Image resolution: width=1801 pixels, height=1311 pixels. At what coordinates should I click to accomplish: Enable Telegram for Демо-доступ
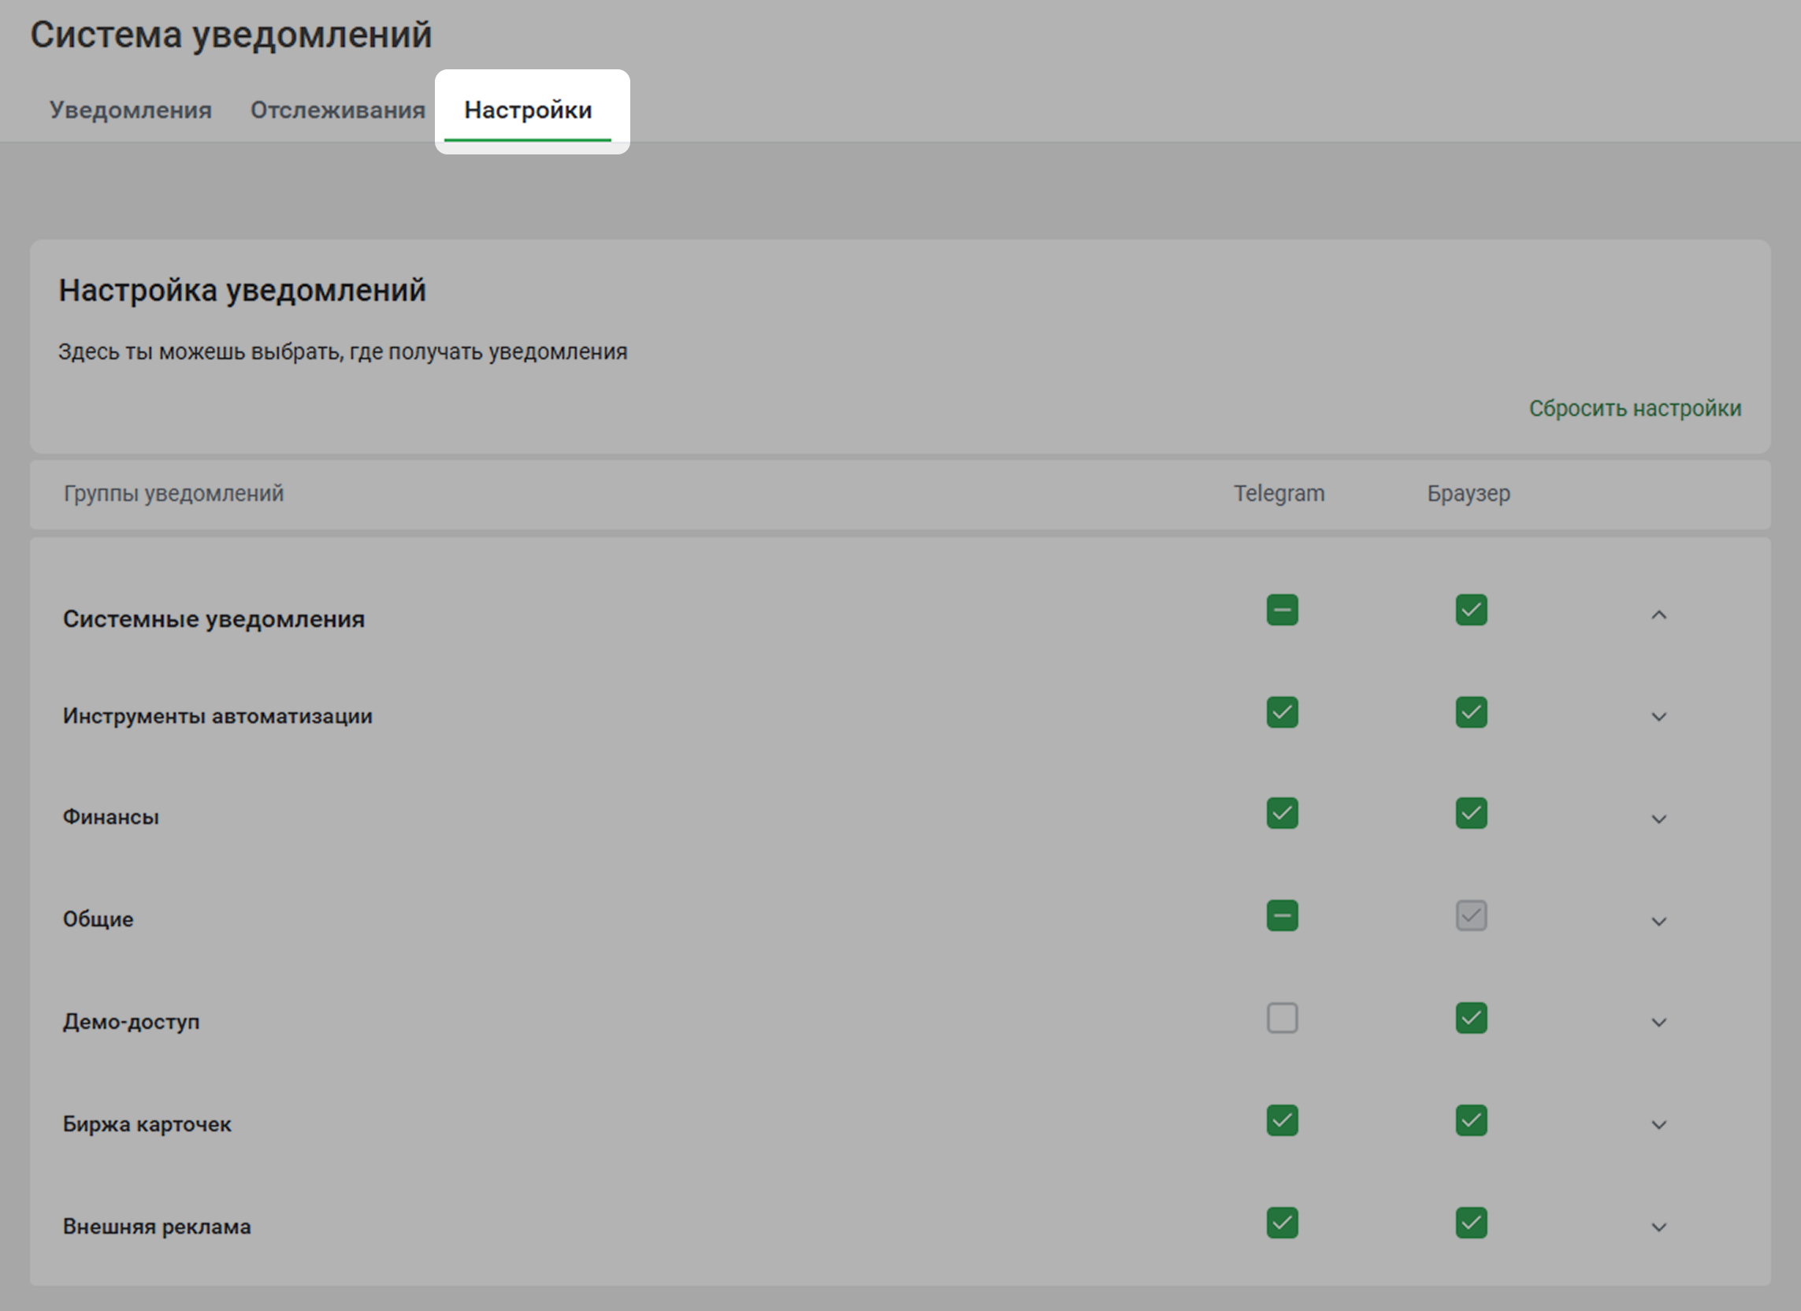click(1282, 1018)
